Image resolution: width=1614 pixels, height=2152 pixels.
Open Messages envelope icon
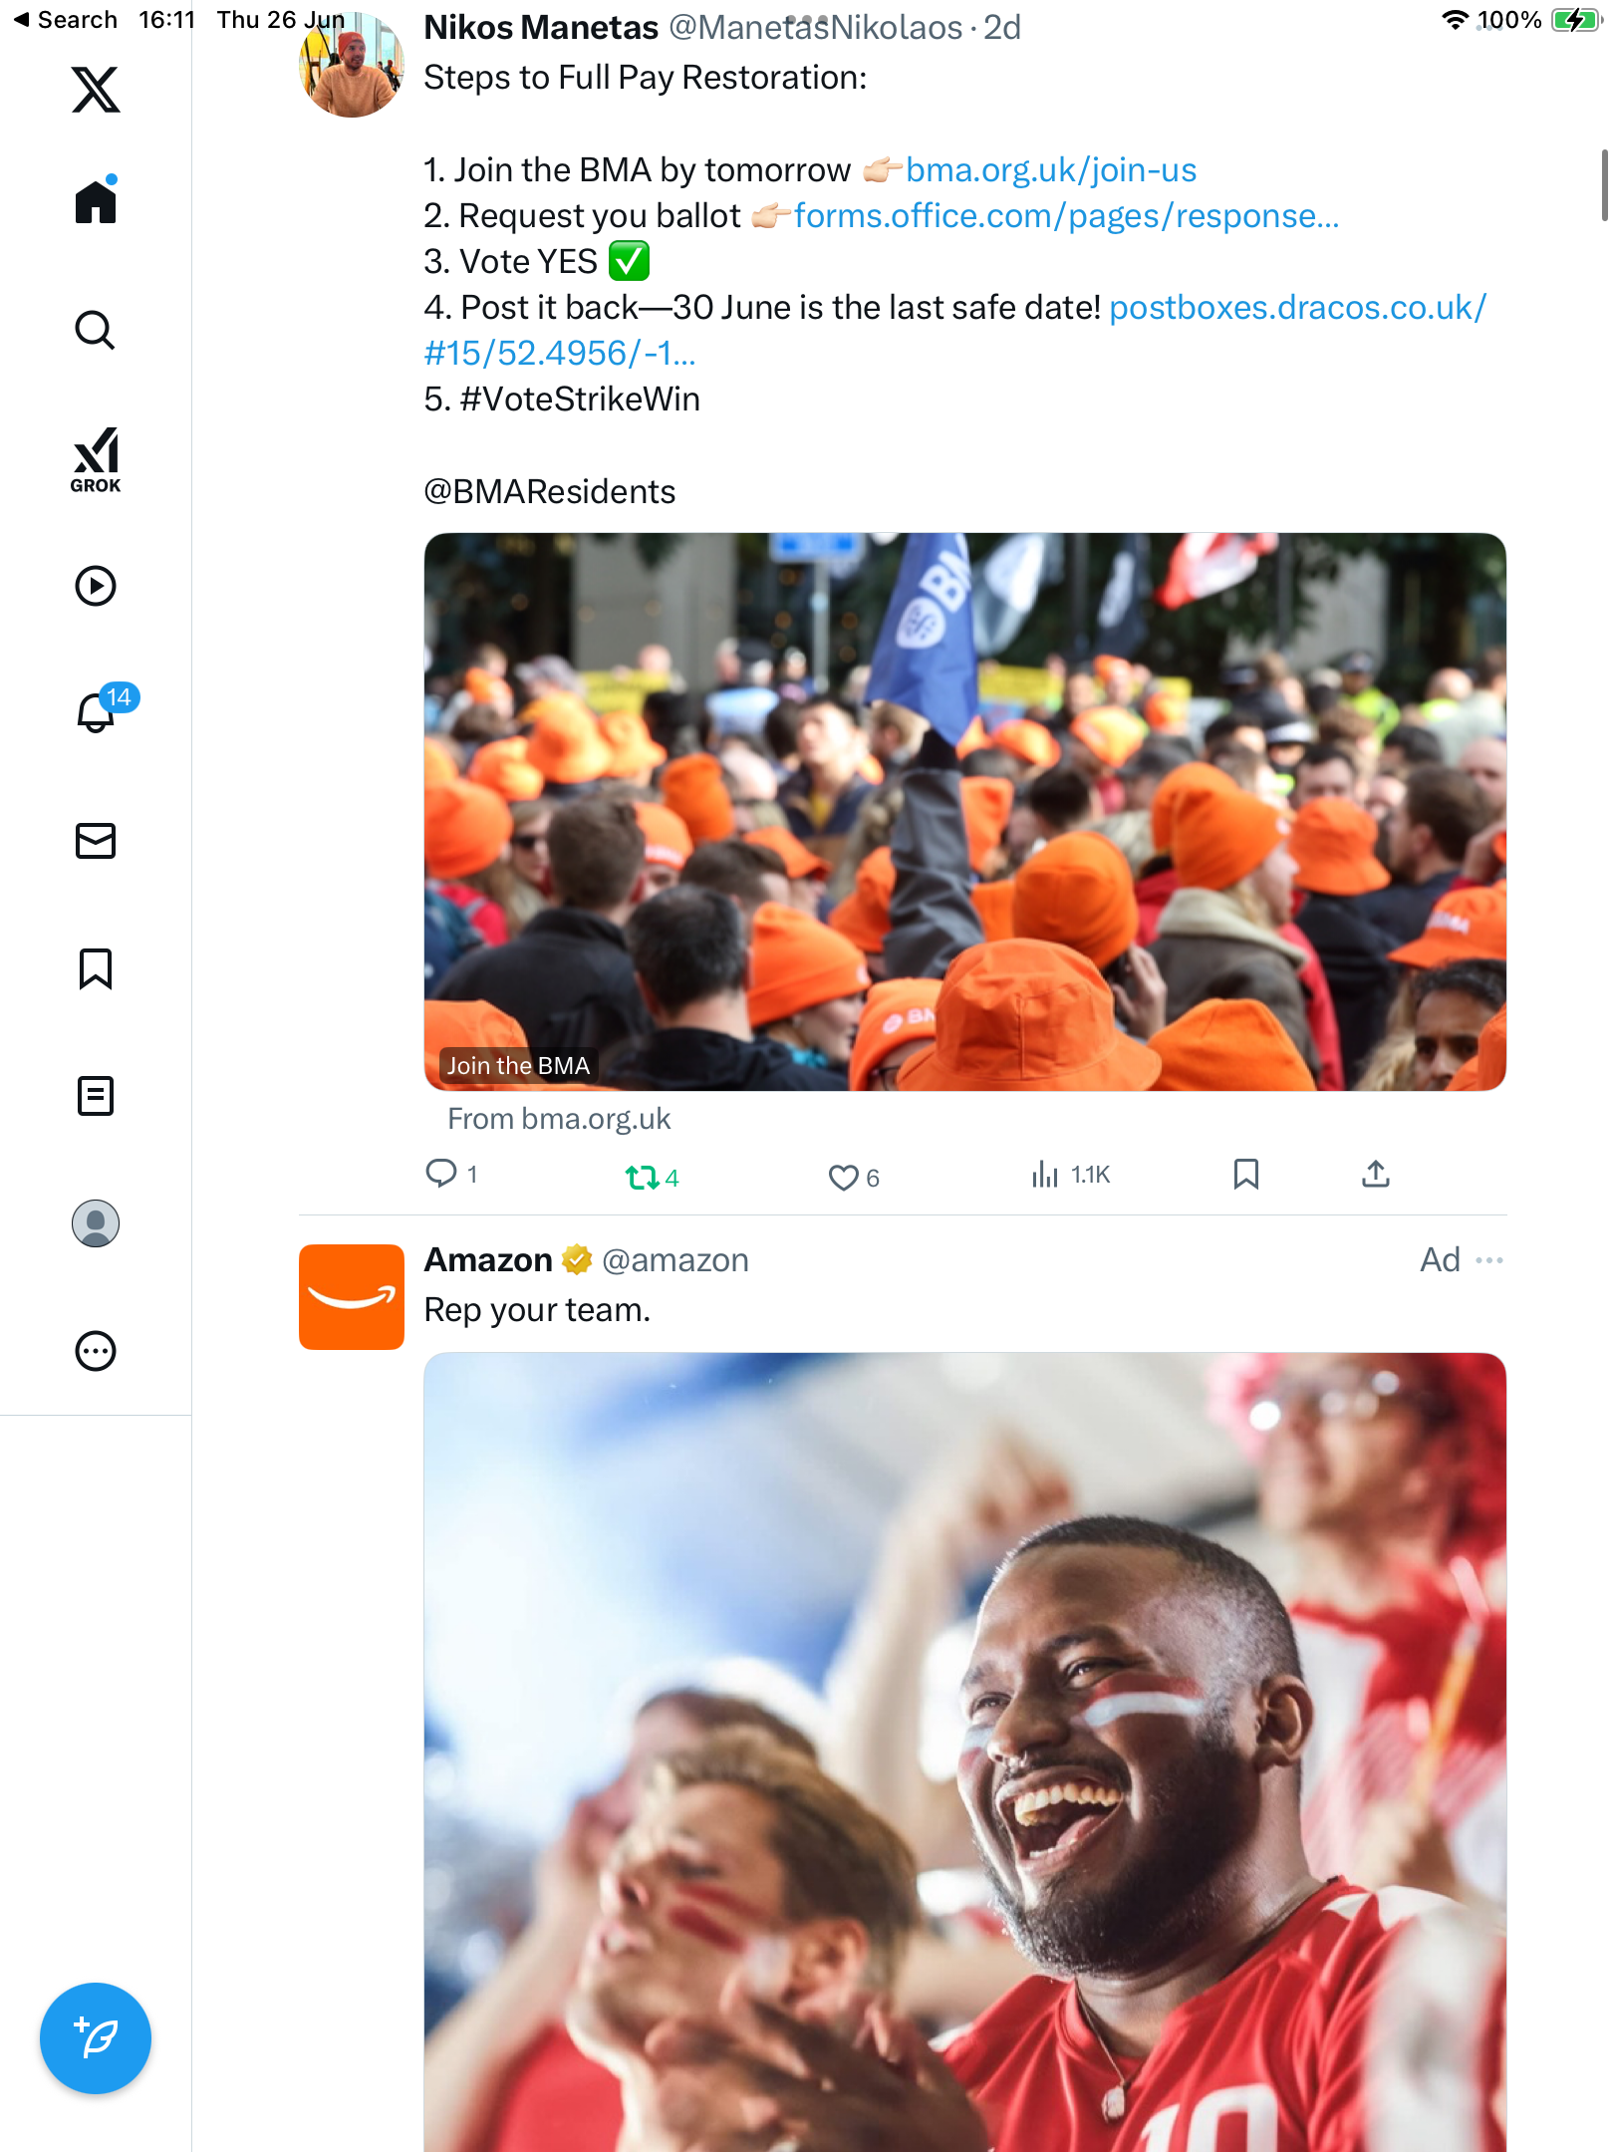click(96, 841)
